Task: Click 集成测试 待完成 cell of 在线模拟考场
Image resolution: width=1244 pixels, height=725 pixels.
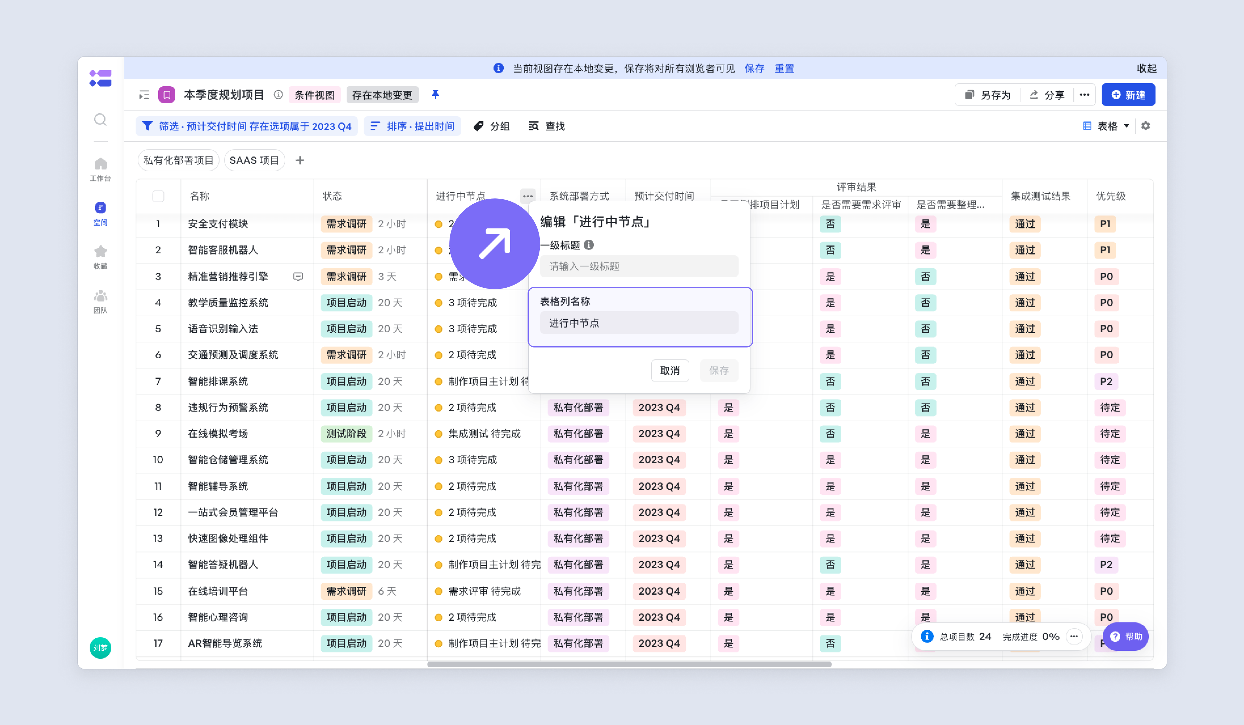Action: pos(484,434)
